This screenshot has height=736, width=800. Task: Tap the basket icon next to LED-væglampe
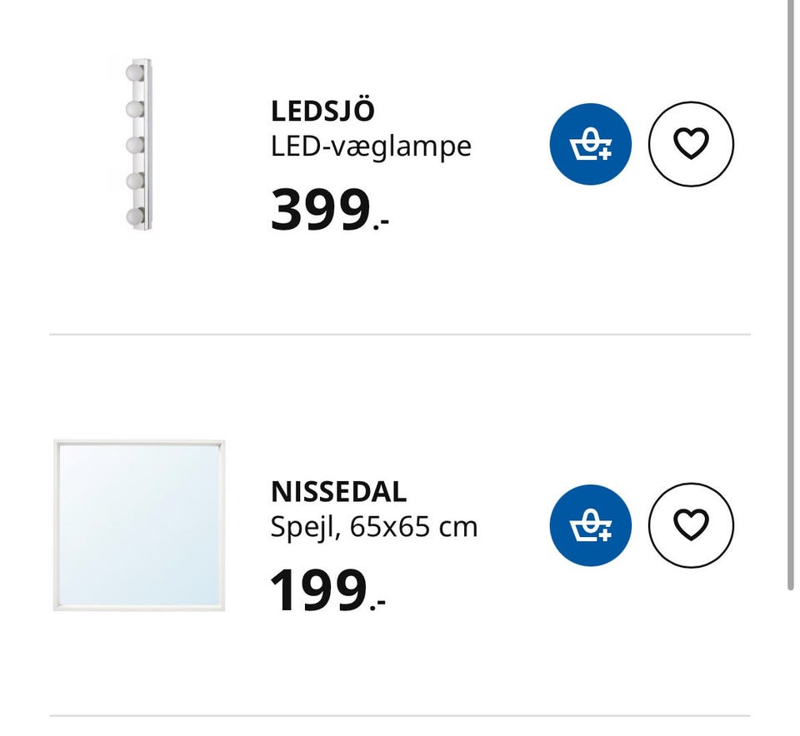pyautogui.click(x=590, y=144)
